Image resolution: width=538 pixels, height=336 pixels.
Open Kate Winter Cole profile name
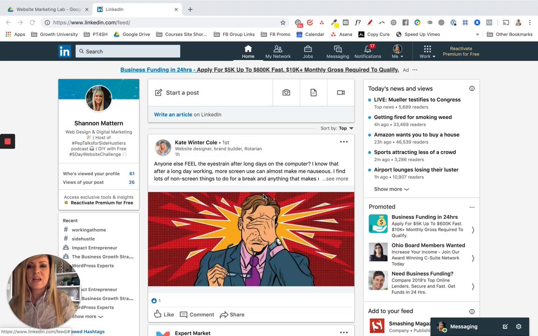[x=196, y=142]
